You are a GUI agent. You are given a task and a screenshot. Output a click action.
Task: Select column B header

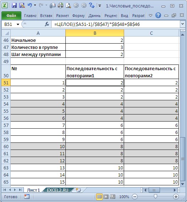click(x=95, y=33)
